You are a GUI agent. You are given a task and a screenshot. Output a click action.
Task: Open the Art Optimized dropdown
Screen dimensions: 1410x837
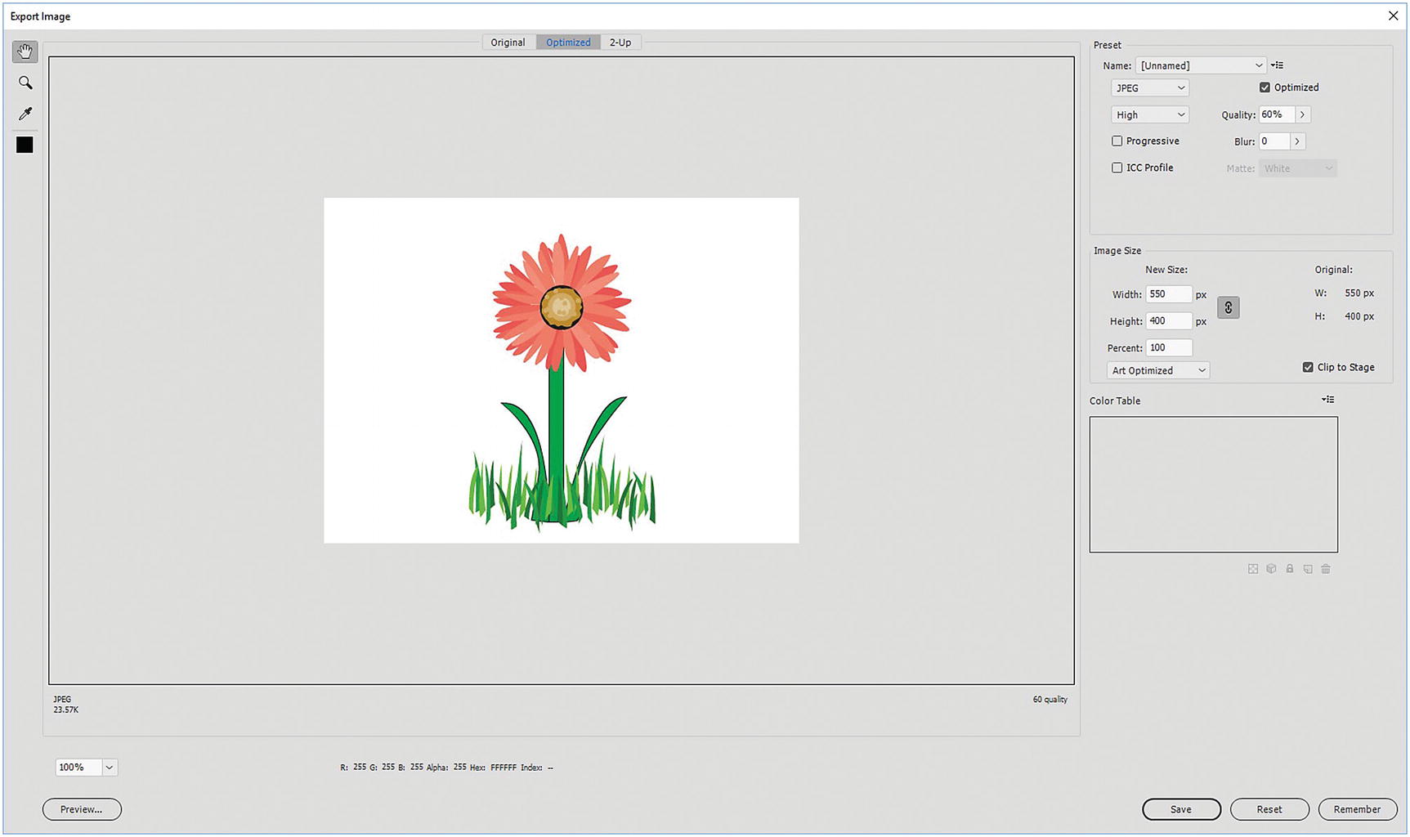(1157, 370)
